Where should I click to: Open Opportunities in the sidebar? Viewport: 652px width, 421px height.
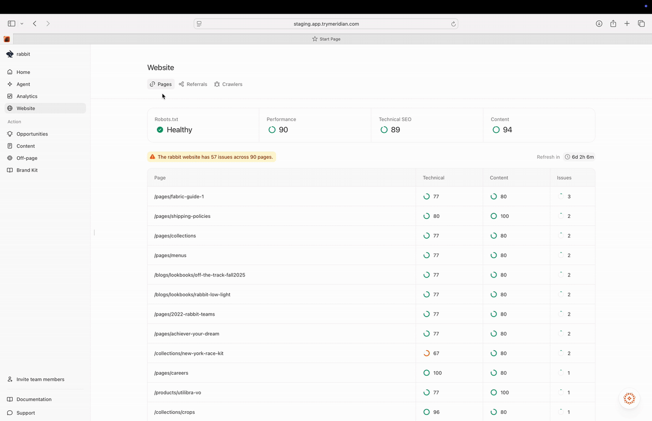click(45, 134)
